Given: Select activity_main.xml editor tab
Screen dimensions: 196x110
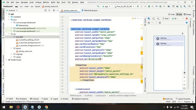Looking at the screenshot, I should point(70,10).
